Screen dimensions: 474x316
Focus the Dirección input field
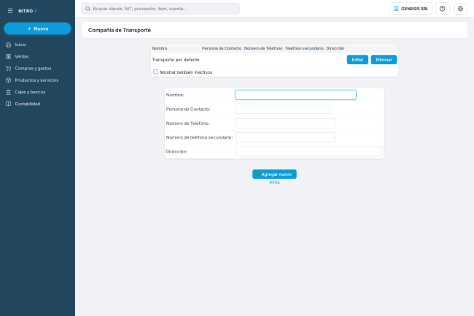309,152
